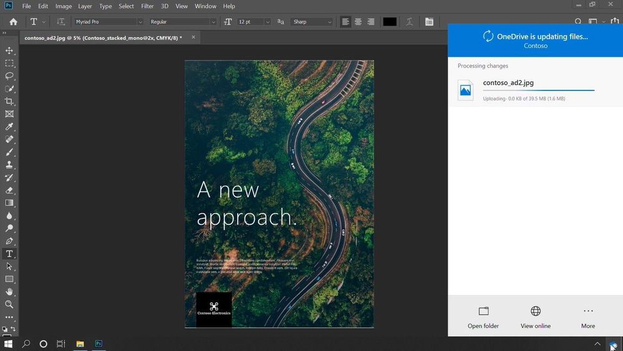Open Task View on taskbar
This screenshot has width=623, height=351.
point(60,344)
